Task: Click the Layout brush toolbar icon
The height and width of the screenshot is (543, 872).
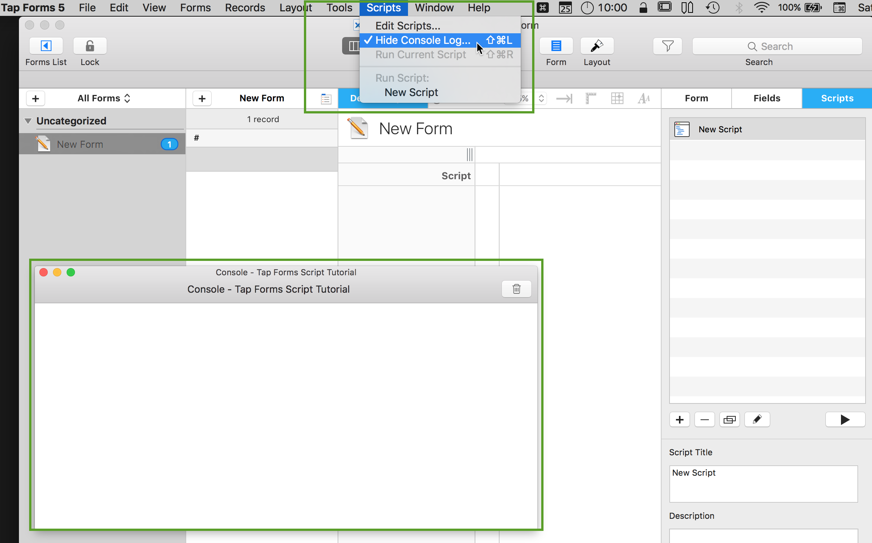Action: pos(597,46)
